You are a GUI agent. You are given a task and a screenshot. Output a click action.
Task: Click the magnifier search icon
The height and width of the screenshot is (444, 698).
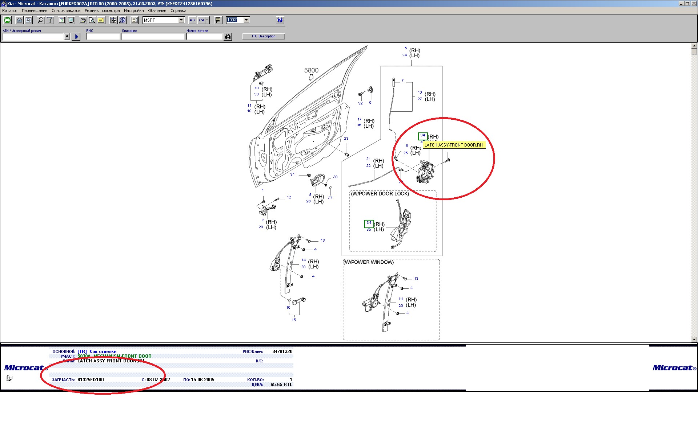[x=41, y=20]
